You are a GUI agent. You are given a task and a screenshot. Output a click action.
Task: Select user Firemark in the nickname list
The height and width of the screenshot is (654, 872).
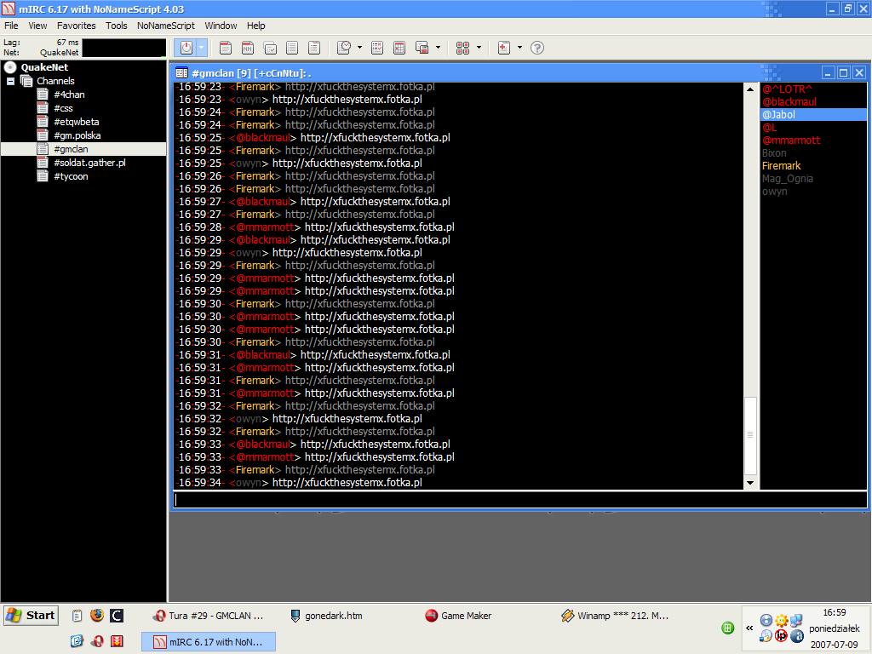pos(781,166)
